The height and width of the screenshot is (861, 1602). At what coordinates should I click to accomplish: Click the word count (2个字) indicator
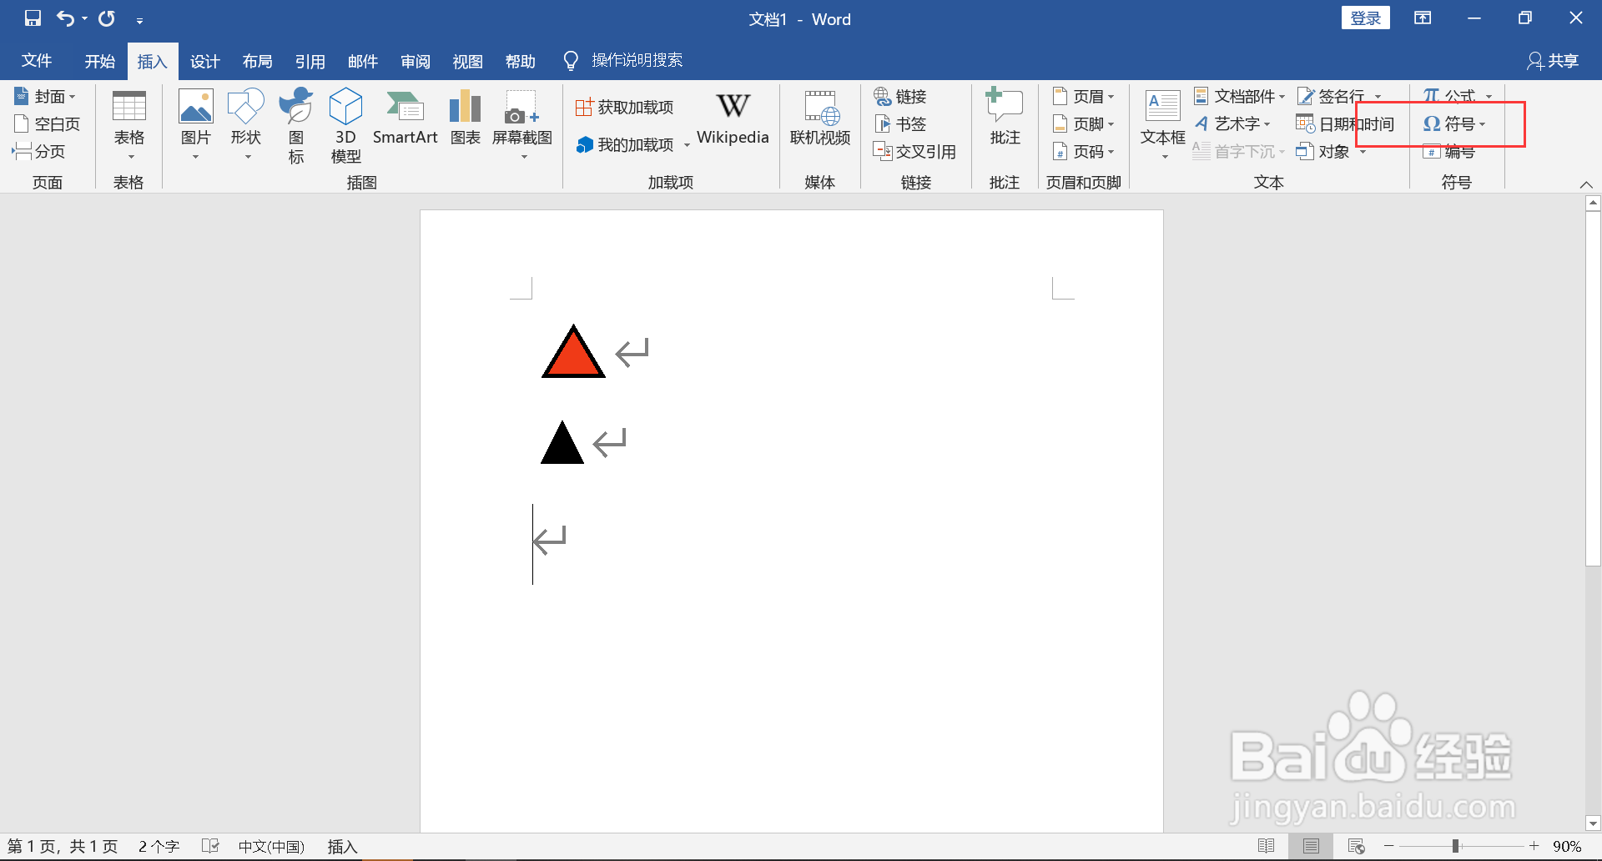tap(159, 846)
